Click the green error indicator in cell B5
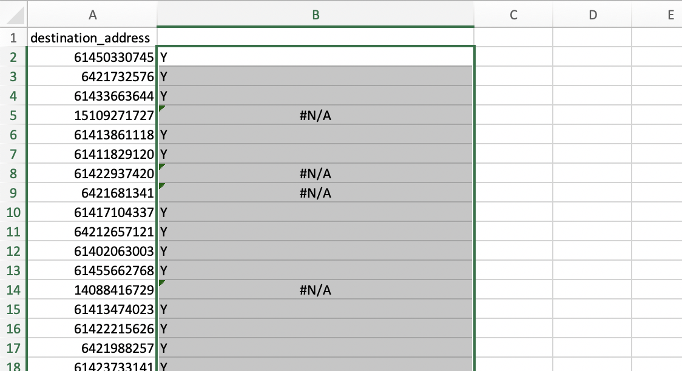Image resolution: width=682 pixels, height=371 pixels. tap(161, 108)
